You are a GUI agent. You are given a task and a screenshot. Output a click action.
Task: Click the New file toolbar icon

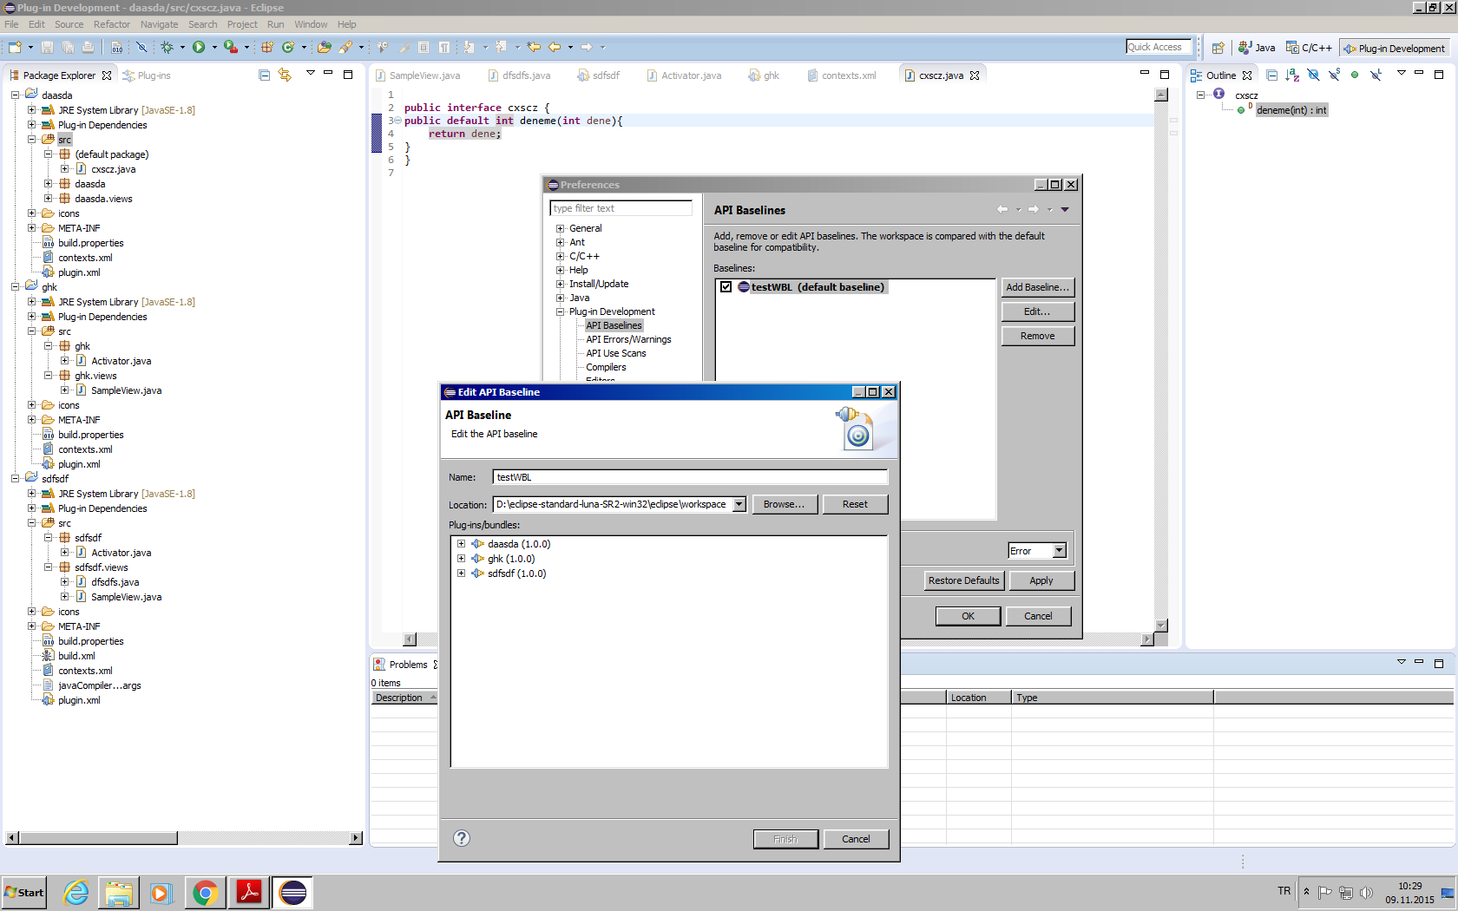(15, 47)
